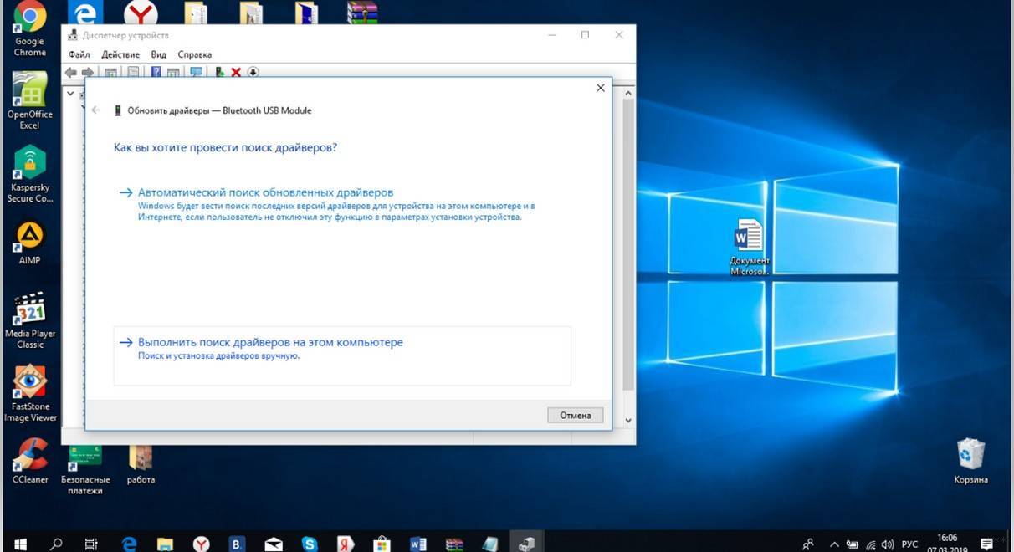Click the download arrow circle toolbar icon
Viewport: 1014px width, 552px height.
coord(253,73)
